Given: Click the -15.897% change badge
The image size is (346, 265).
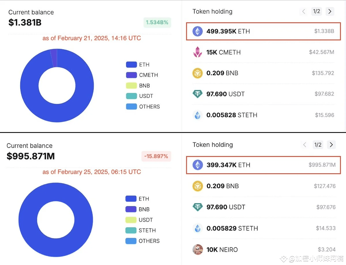Looking at the screenshot, I should (156, 156).
